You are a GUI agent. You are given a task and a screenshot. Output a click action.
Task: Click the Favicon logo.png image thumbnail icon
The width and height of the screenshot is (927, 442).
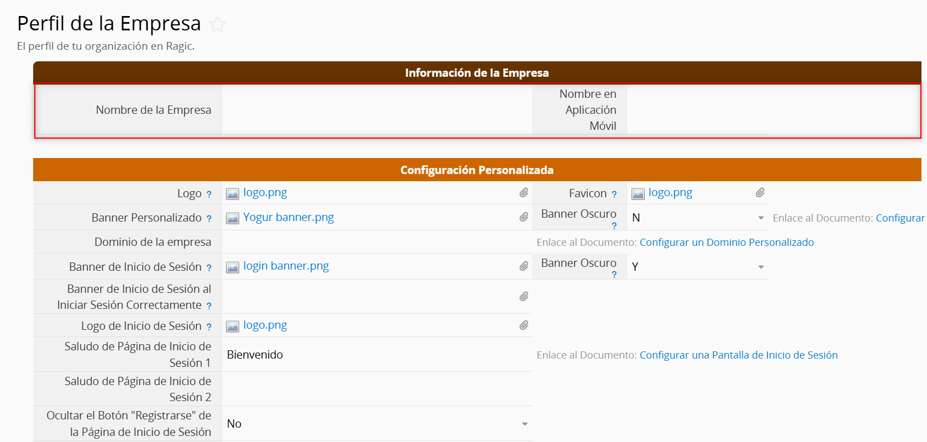click(638, 193)
